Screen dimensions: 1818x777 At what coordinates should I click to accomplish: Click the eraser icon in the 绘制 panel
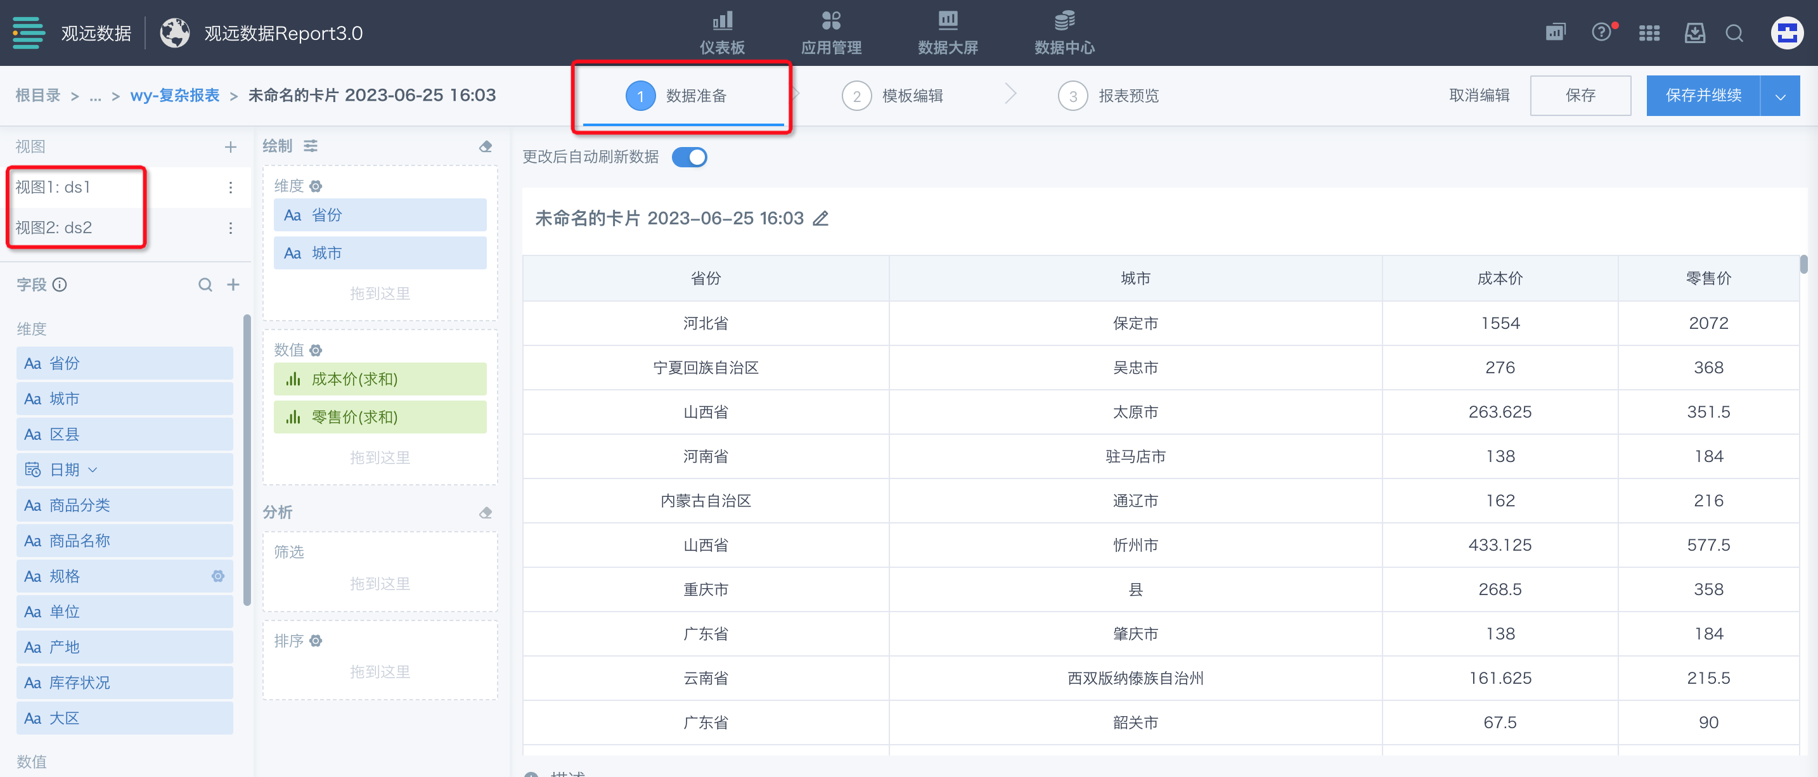tap(486, 147)
